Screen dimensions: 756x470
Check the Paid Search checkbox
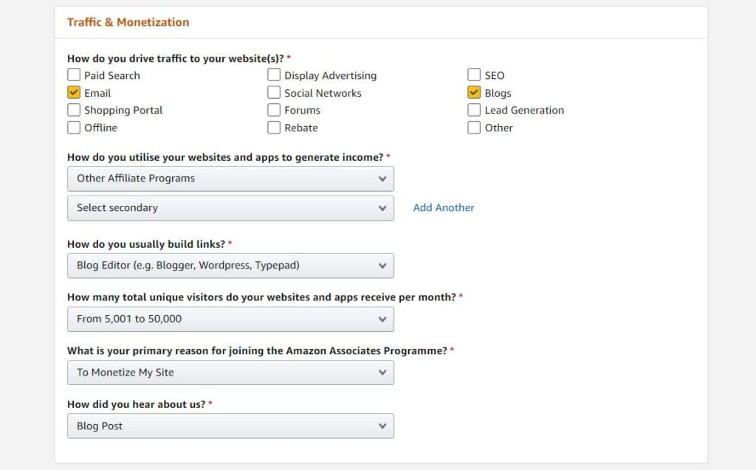point(74,75)
